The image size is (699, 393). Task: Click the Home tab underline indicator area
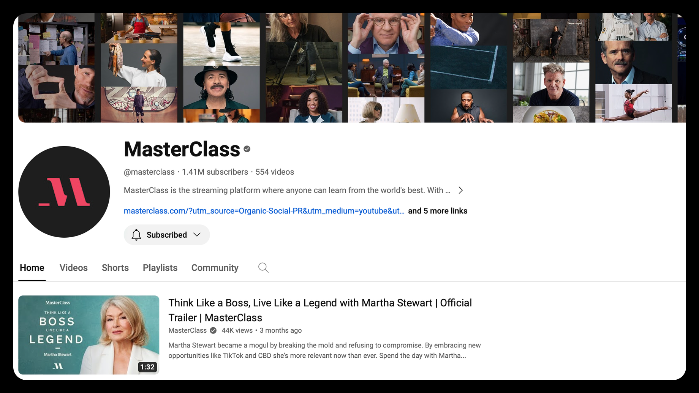(32, 280)
